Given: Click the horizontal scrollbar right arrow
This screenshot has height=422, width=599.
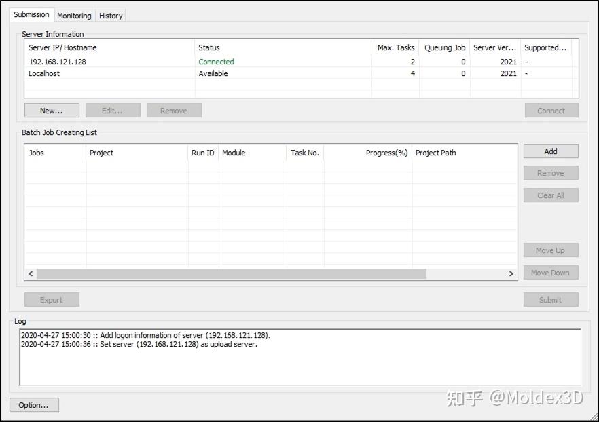Looking at the screenshot, I should [511, 273].
